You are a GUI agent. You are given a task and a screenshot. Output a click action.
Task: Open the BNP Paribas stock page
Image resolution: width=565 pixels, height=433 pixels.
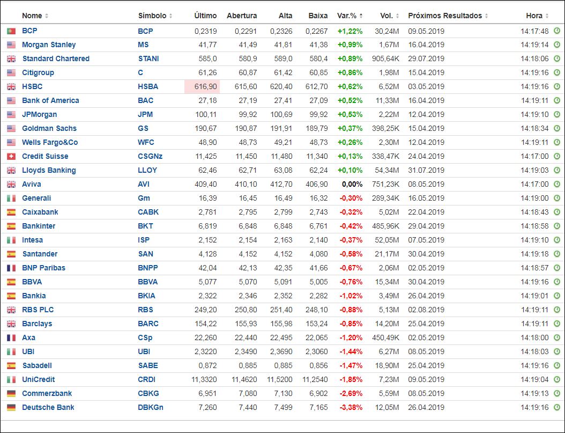pos(43,268)
